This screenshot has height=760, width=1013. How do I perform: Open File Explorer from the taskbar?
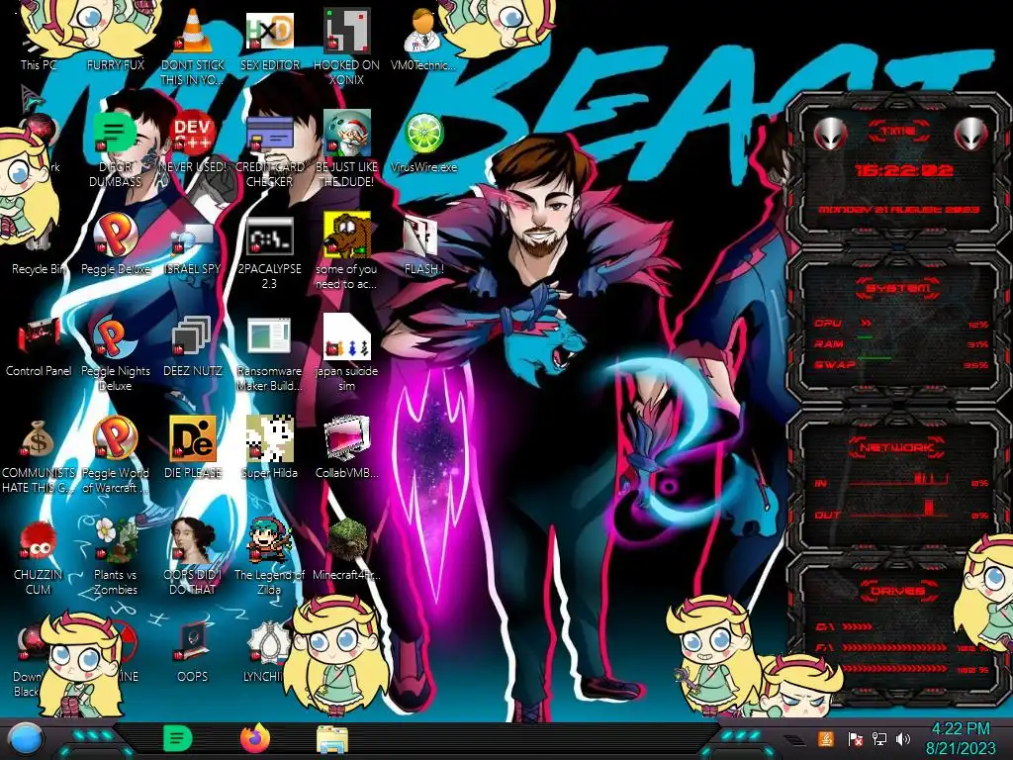pos(332,739)
